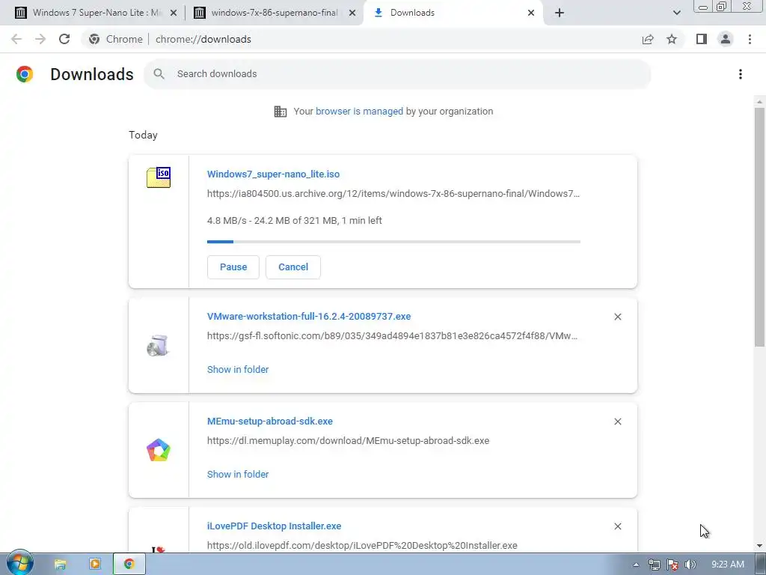Launch Windows Media Player from taskbar
The height and width of the screenshot is (575, 766).
[95, 565]
